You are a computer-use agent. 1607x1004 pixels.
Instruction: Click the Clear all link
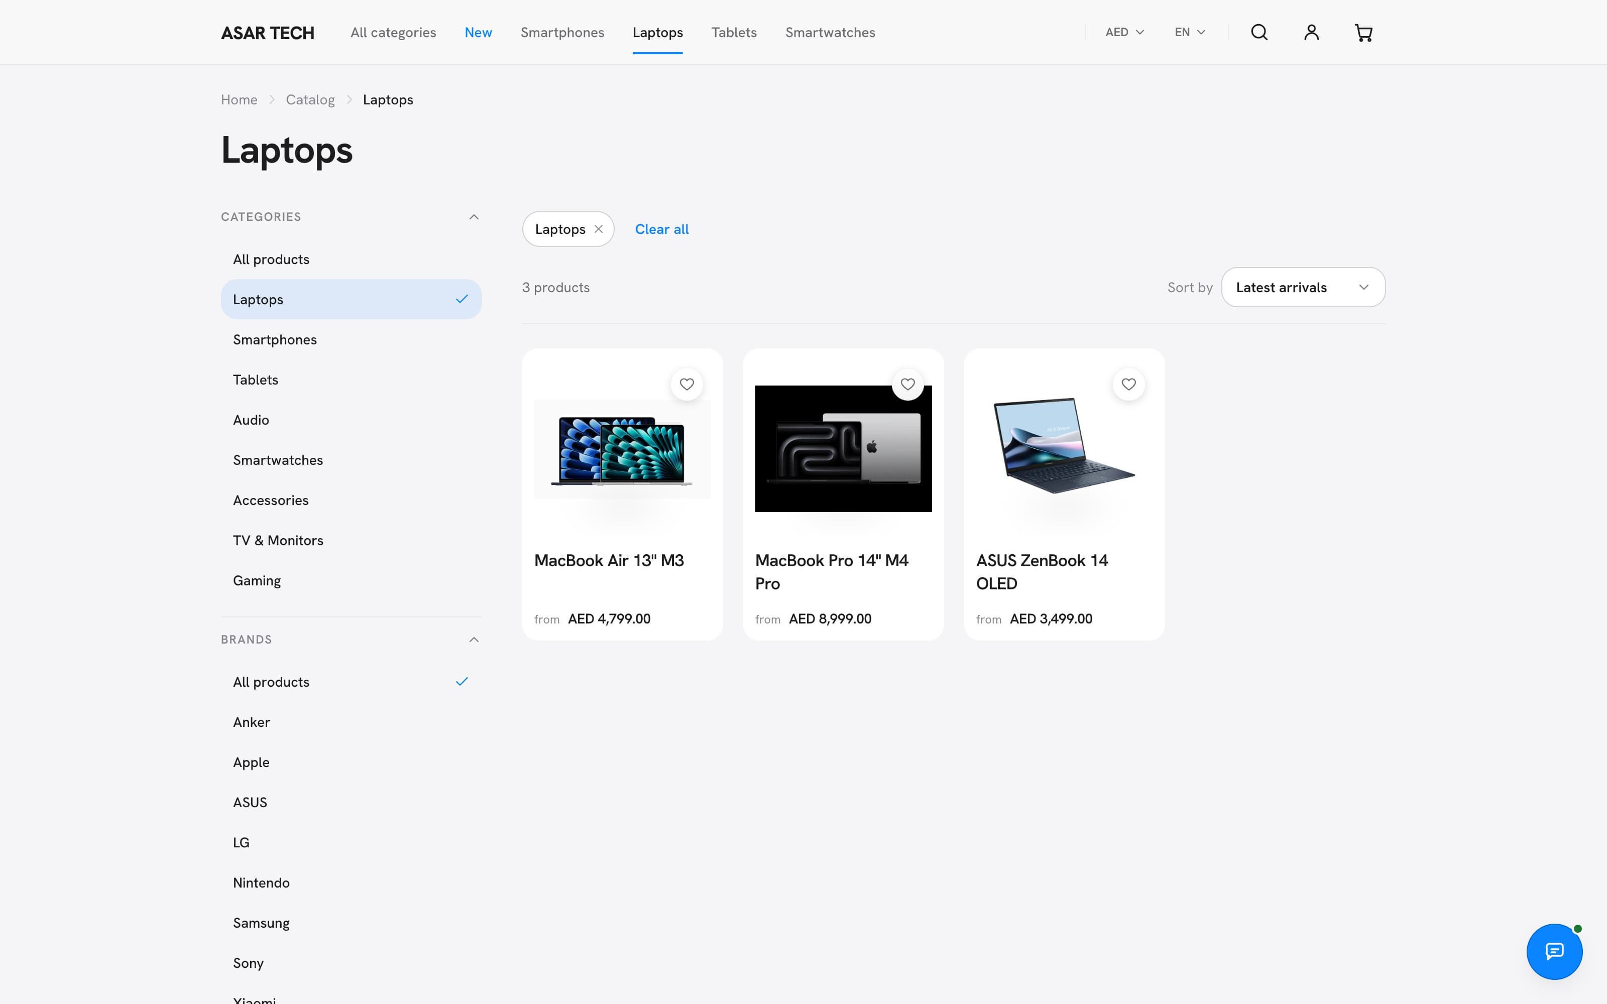point(661,229)
